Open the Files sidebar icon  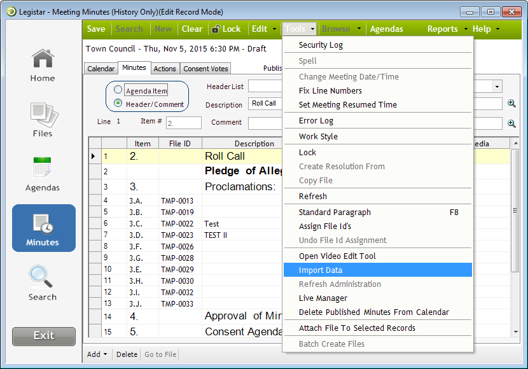click(44, 115)
